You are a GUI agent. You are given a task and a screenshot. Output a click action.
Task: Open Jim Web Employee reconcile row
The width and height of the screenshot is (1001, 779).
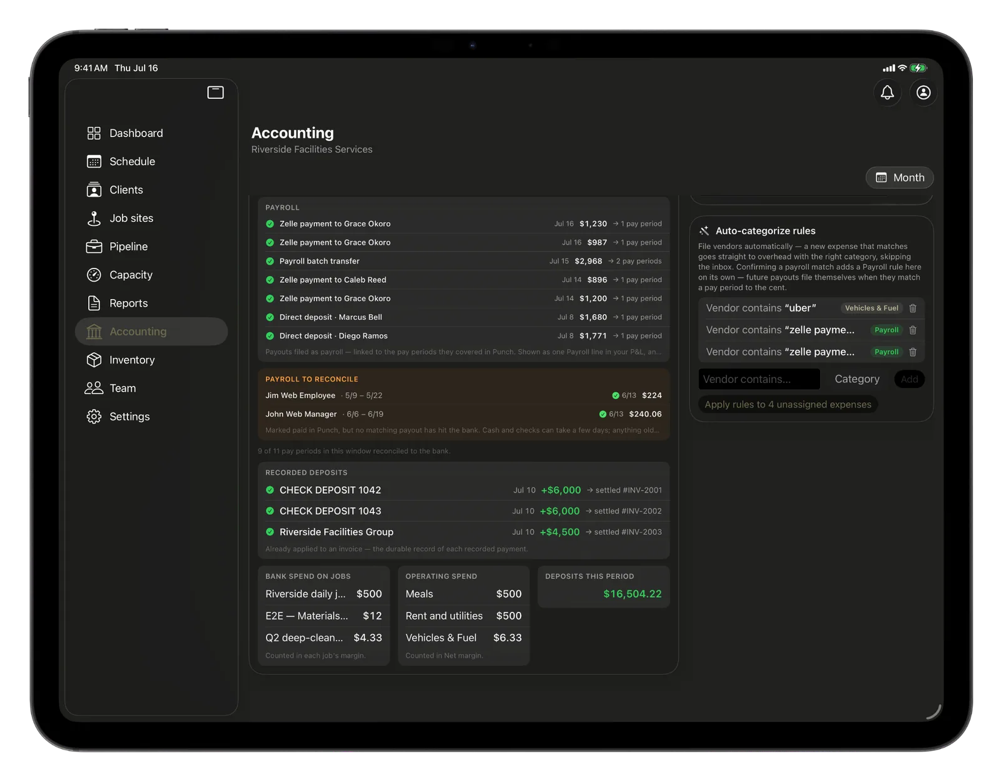pyautogui.click(x=464, y=395)
